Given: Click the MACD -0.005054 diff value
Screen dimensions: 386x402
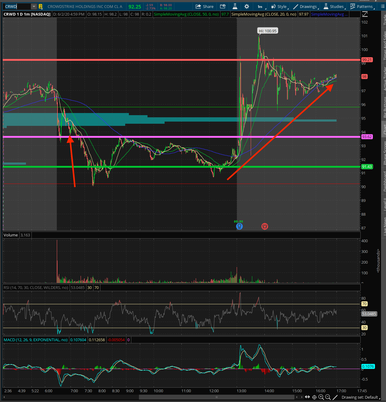Looking at the screenshot, I should coord(116,340).
